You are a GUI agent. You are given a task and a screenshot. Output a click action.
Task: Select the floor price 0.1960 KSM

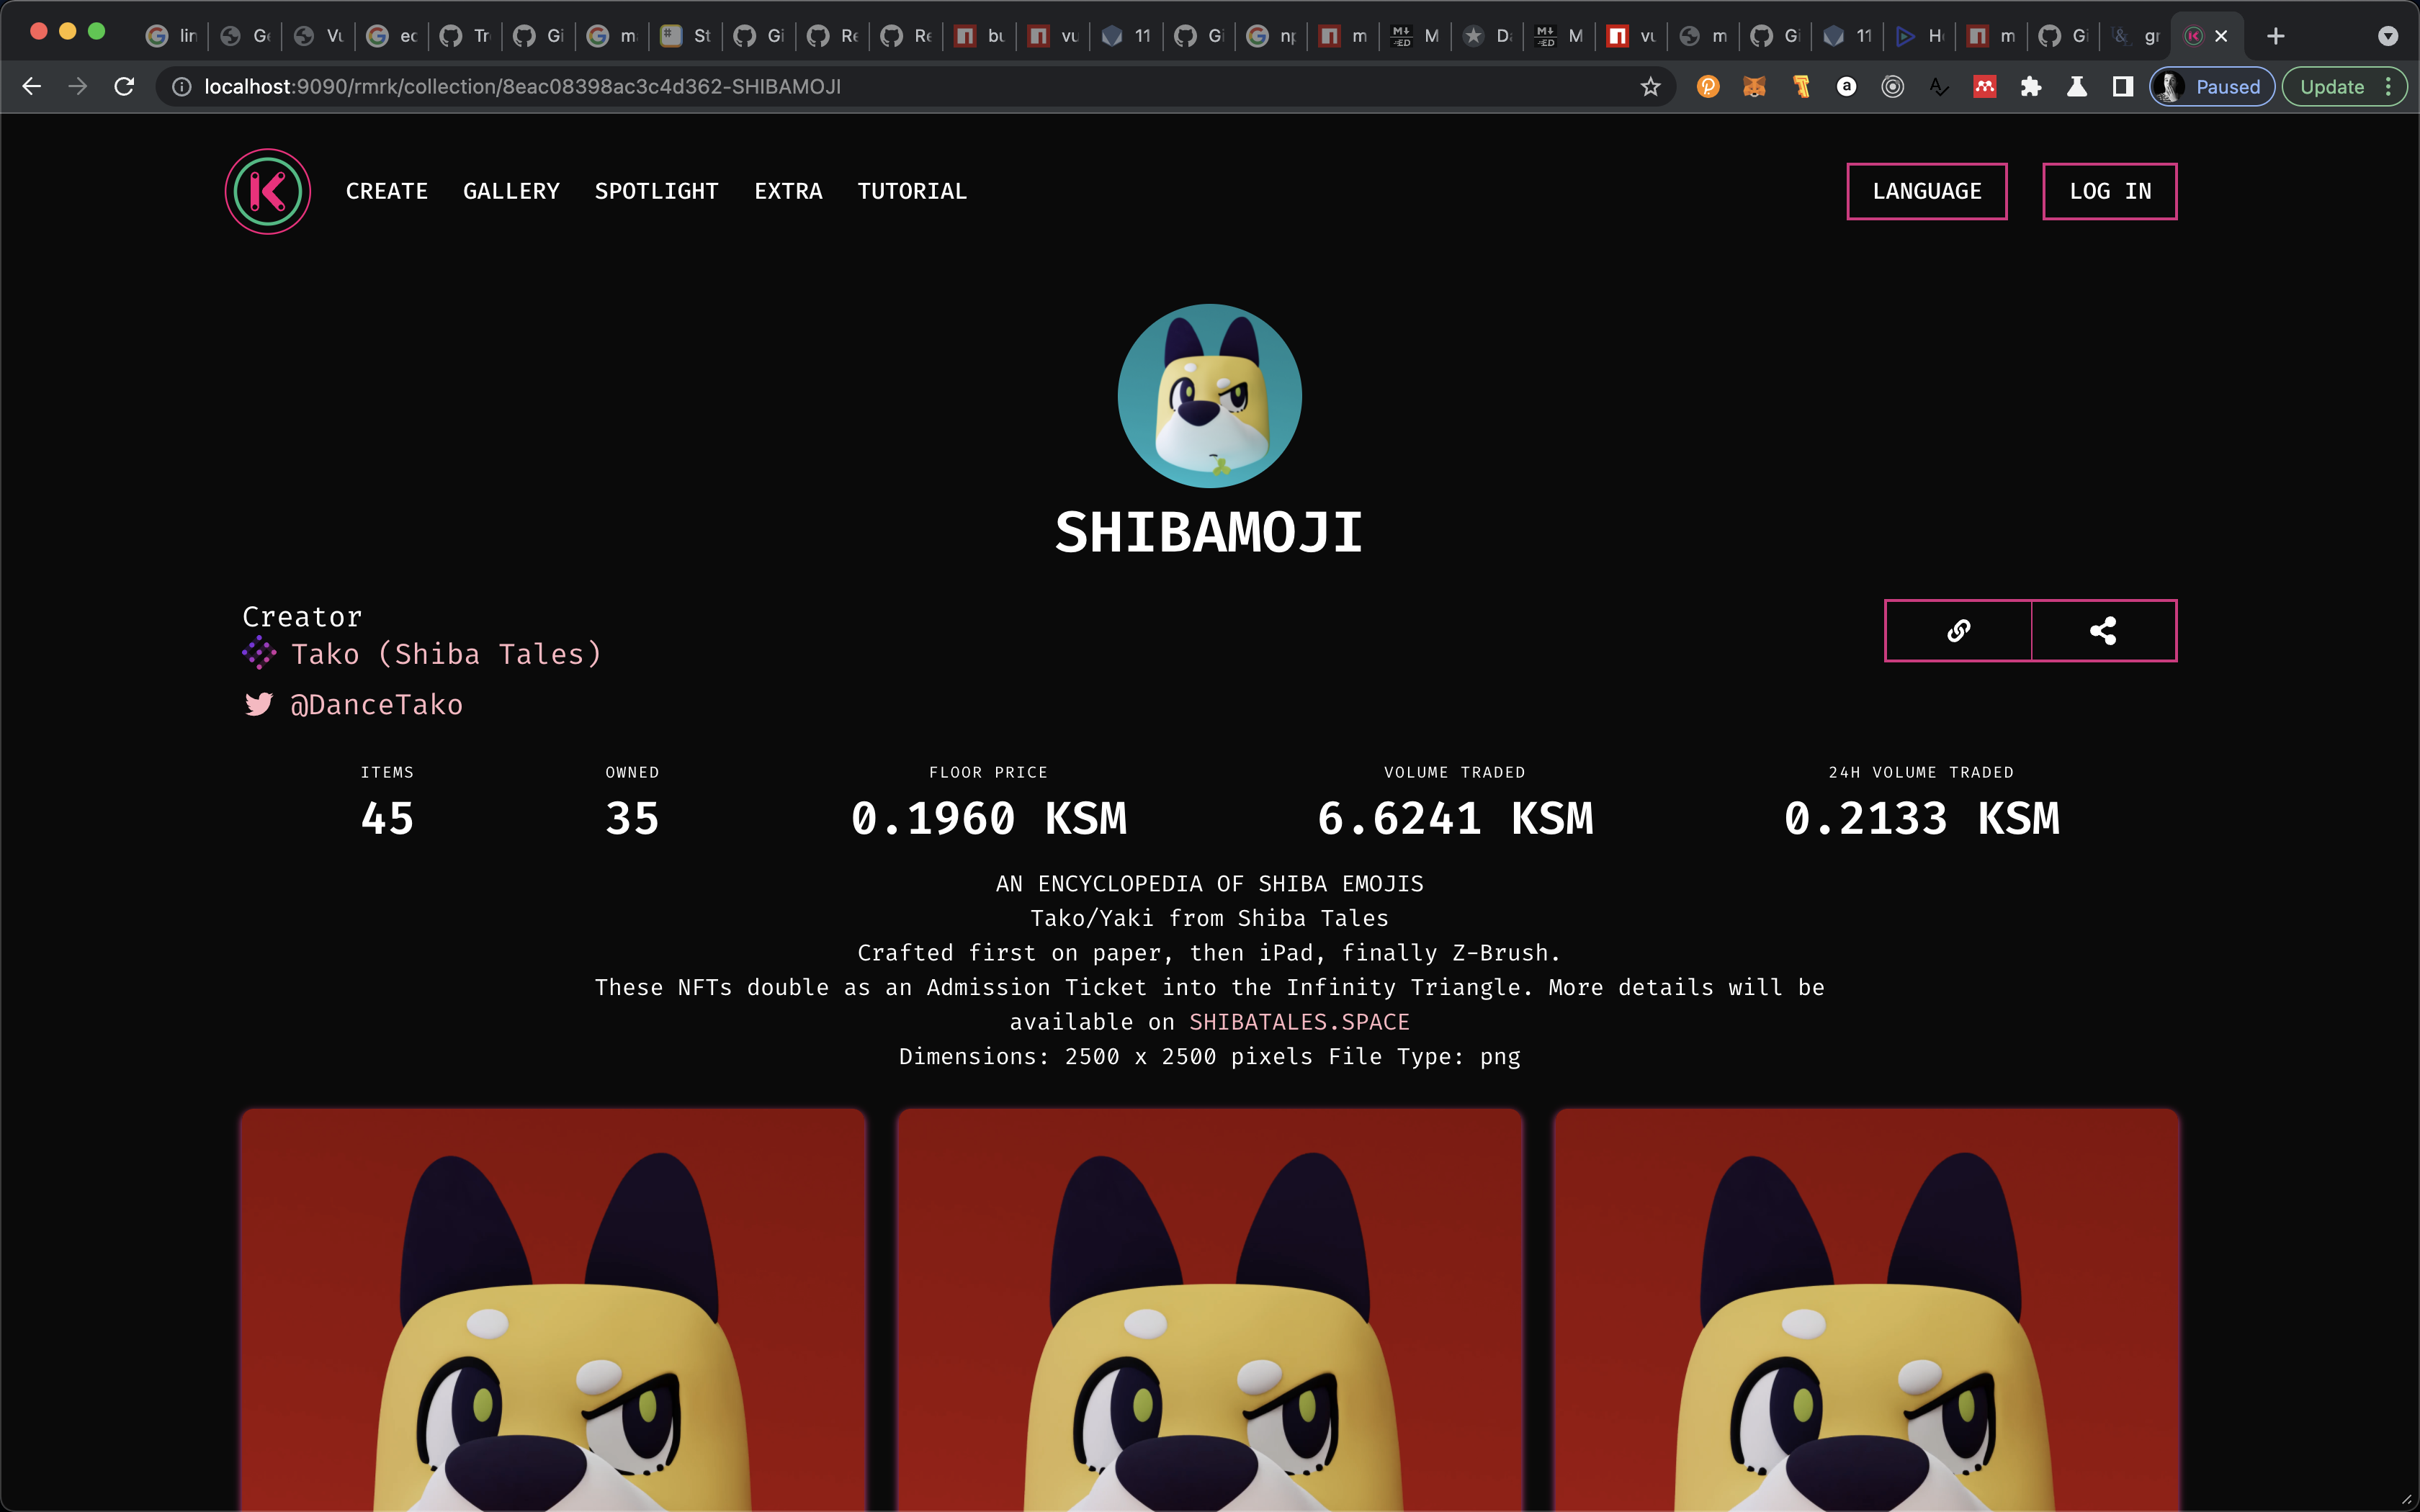988,818
